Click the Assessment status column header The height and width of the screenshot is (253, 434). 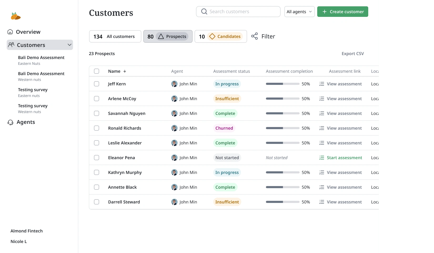(x=231, y=71)
